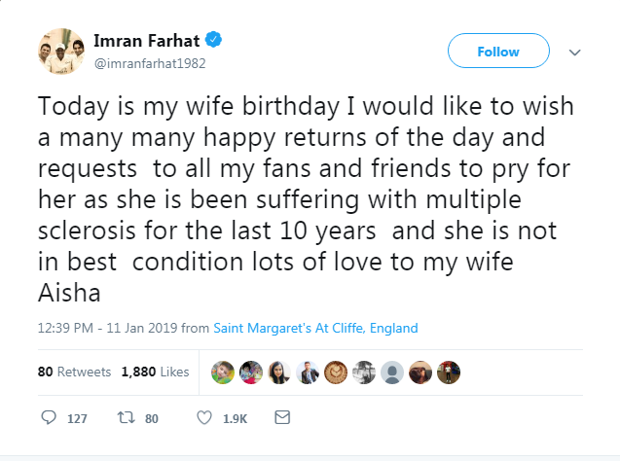
Task: Expand the tweet options chevron
Action: coord(574,52)
